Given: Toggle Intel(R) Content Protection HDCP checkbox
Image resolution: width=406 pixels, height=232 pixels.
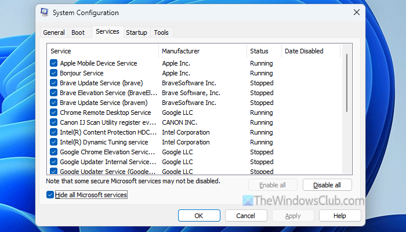Looking at the screenshot, I should coord(53,132).
